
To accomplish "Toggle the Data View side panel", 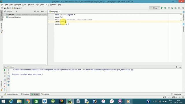I will click(183, 16).
